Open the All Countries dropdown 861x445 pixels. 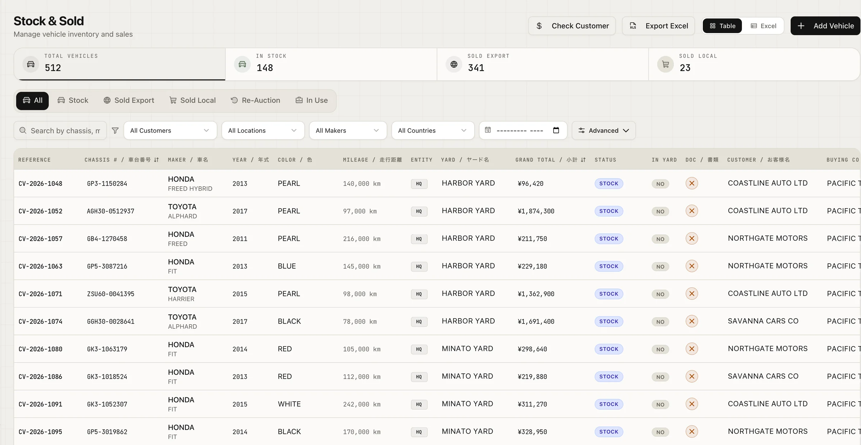pos(433,130)
